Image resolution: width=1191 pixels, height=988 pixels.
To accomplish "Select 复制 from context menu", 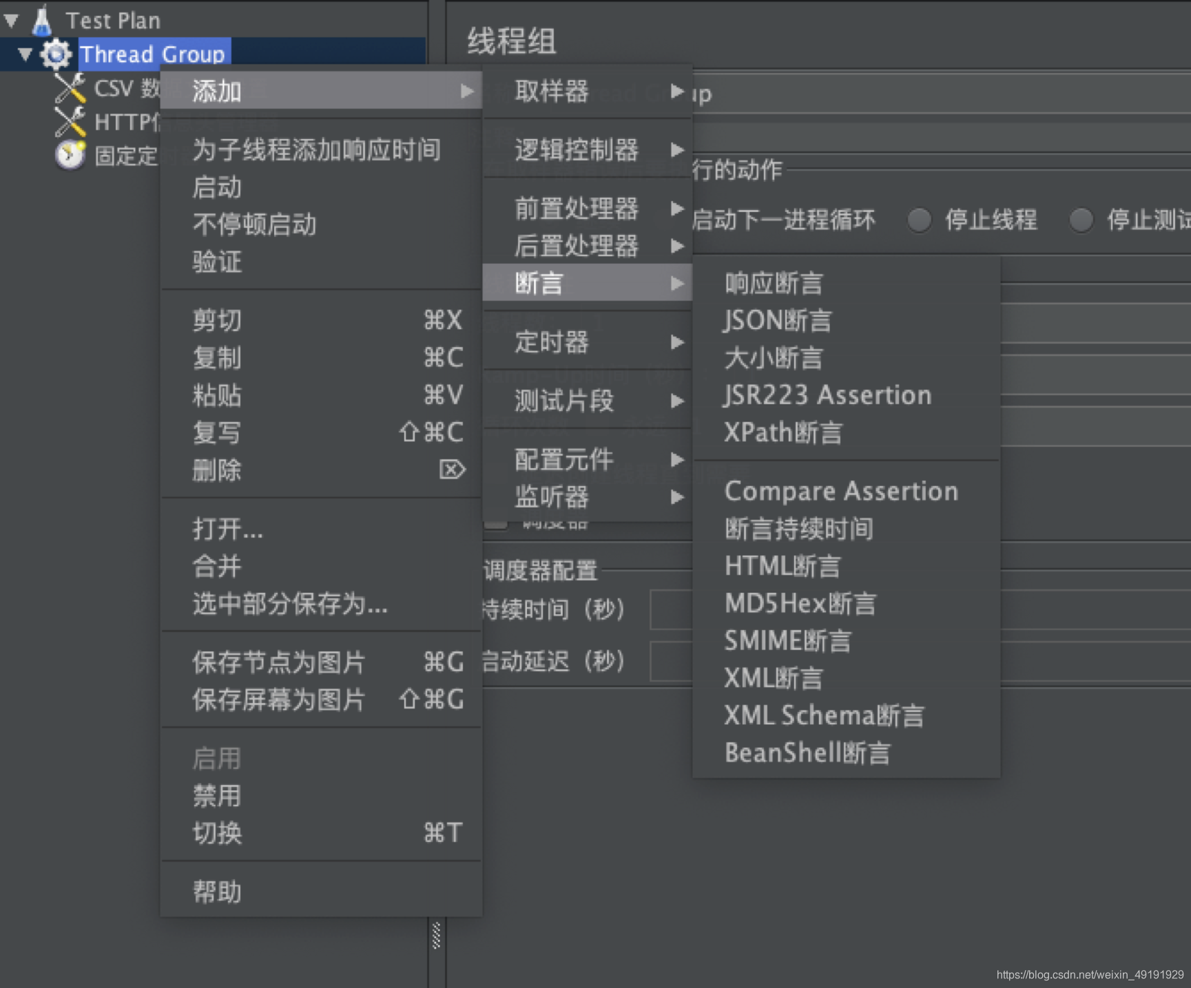I will click(321, 357).
